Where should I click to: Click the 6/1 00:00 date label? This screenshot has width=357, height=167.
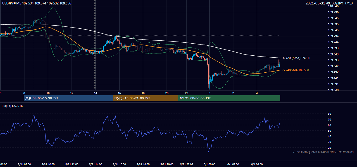[x=209, y=164]
